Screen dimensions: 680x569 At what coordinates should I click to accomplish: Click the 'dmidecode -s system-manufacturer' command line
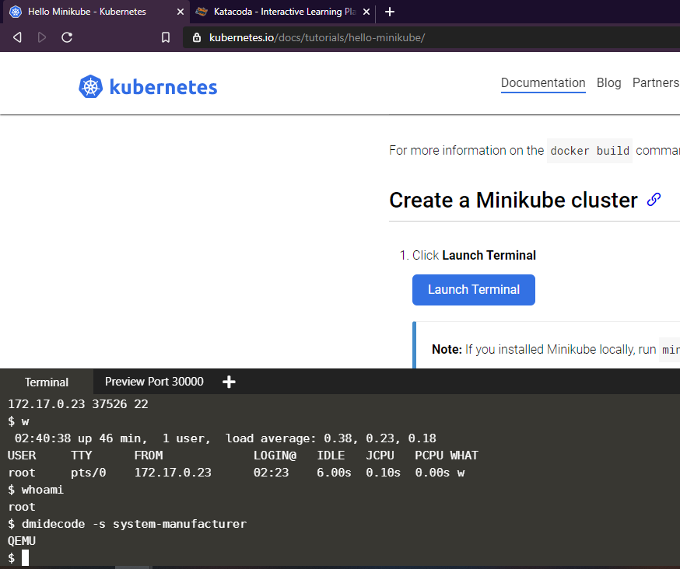tap(134, 524)
